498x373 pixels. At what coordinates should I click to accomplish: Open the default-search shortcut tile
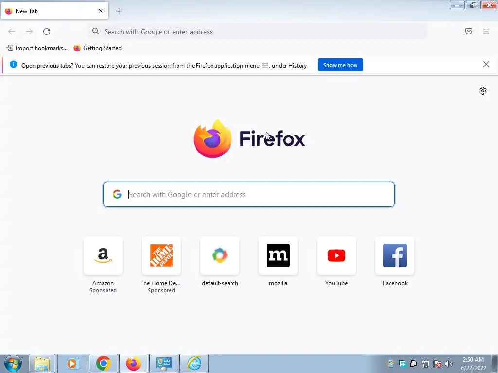[220, 255]
